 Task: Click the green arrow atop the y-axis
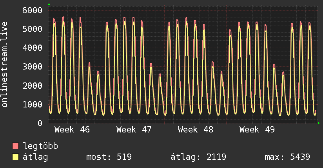click(x=49, y=4)
